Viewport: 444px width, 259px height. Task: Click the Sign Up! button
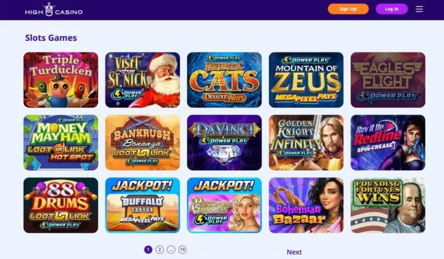click(x=348, y=9)
